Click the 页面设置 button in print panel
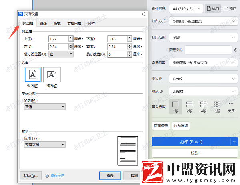 (161, 126)
